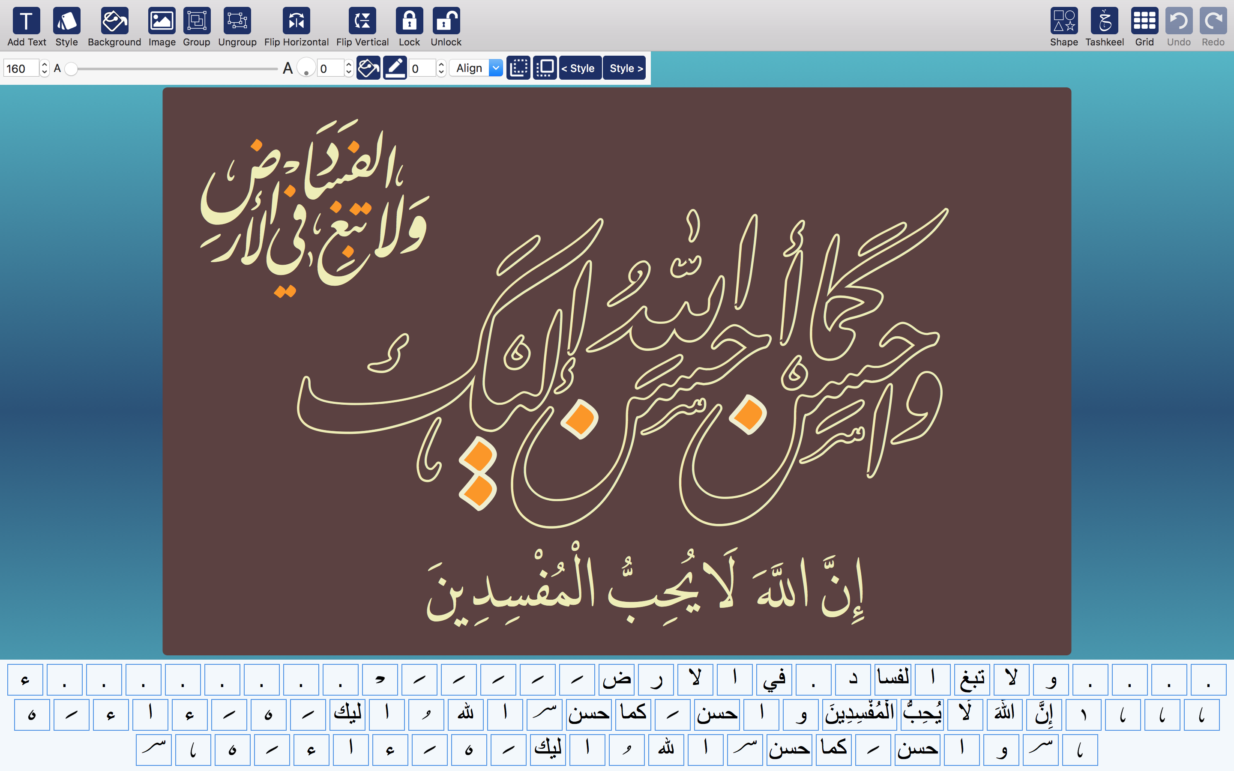Image resolution: width=1234 pixels, height=771 pixels.
Task: Select the يُحِبُّ word tile
Action: click(923, 714)
